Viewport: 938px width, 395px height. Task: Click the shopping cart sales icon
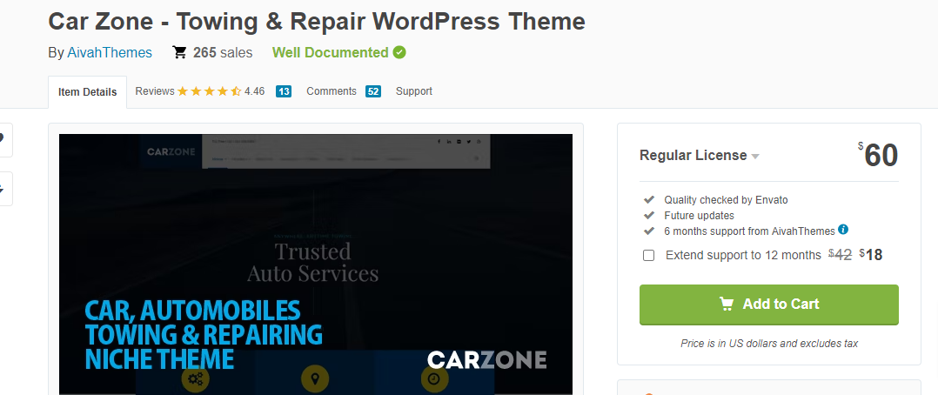click(179, 53)
